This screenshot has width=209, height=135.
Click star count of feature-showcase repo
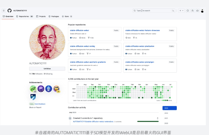128,38
